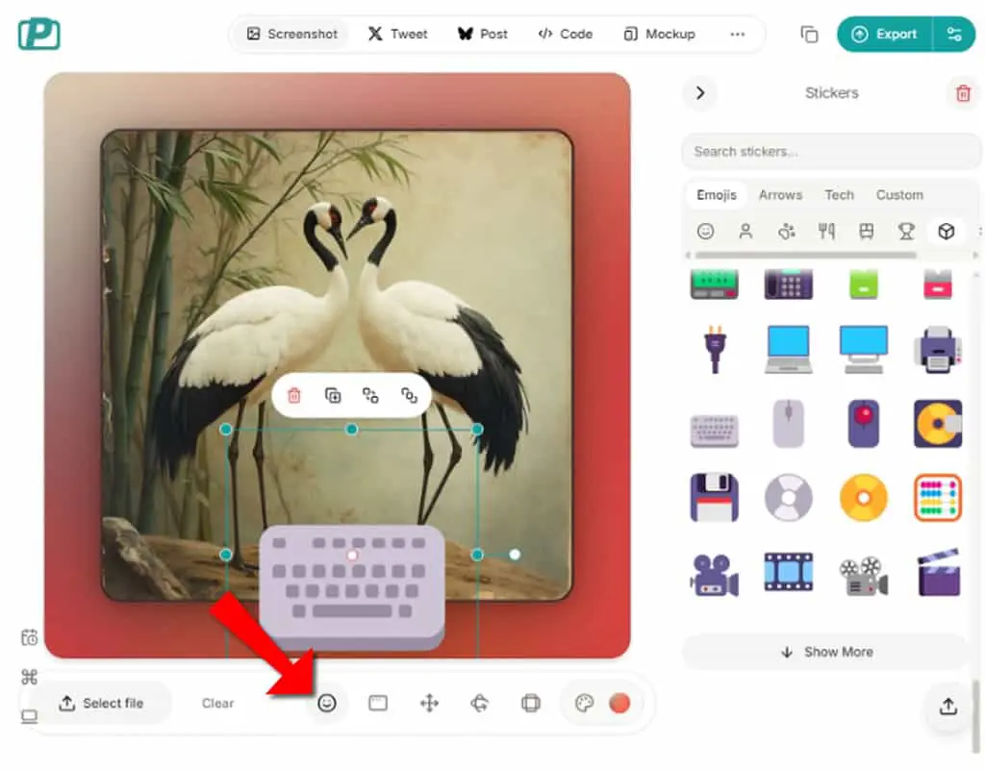Select the smiley faces emoji category
The height and width of the screenshot is (770, 985).
click(x=705, y=232)
